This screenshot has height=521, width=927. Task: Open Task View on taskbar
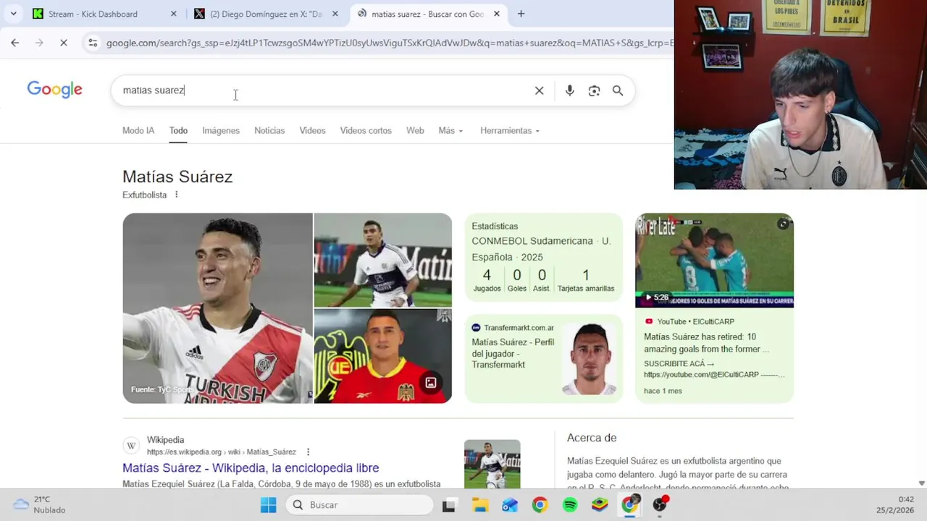[449, 505]
